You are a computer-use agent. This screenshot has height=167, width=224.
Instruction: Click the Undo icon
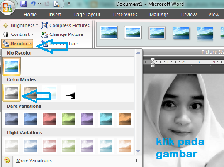coord(33,3)
